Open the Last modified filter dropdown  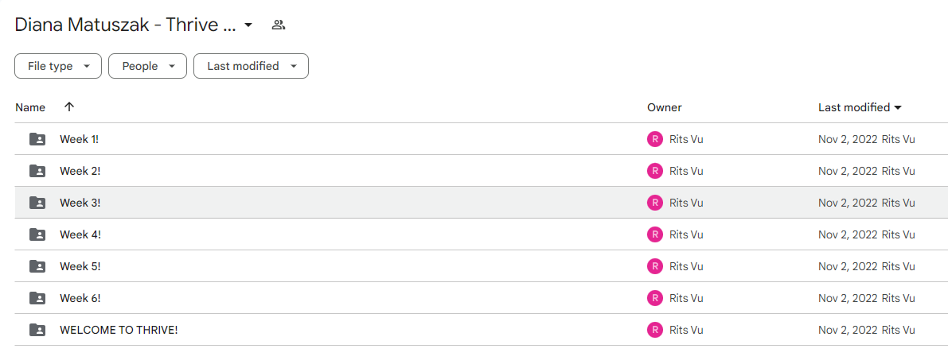[251, 67]
